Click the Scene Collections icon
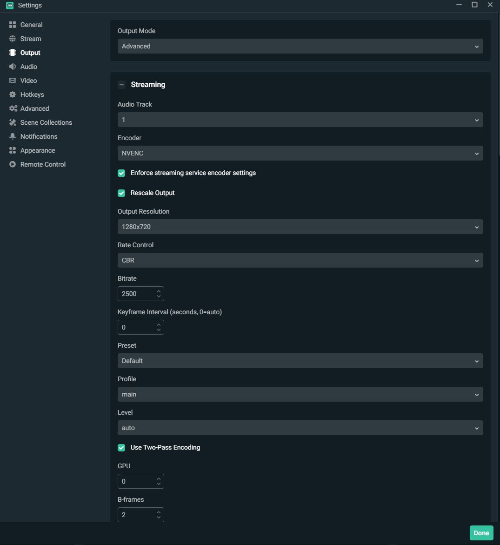The width and height of the screenshot is (500, 545). pos(13,122)
